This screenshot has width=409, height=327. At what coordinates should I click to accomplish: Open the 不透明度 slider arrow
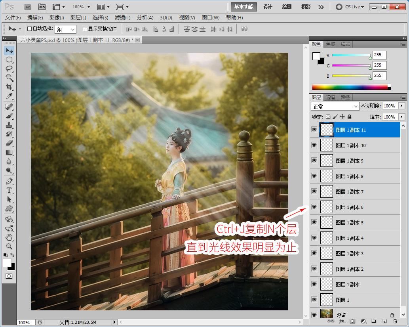coord(402,106)
